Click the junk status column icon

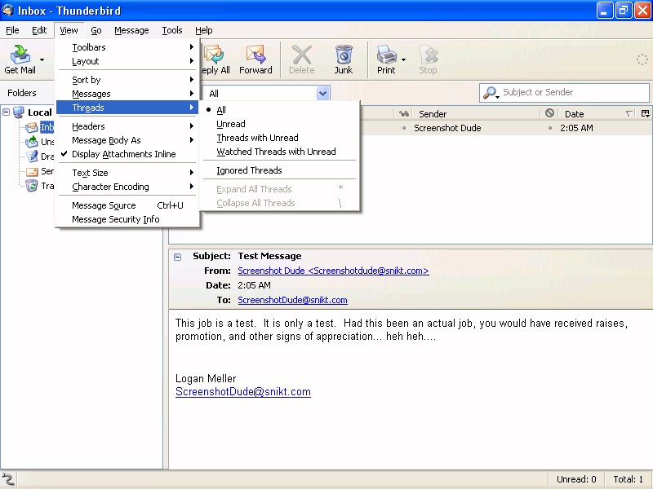[x=549, y=113]
